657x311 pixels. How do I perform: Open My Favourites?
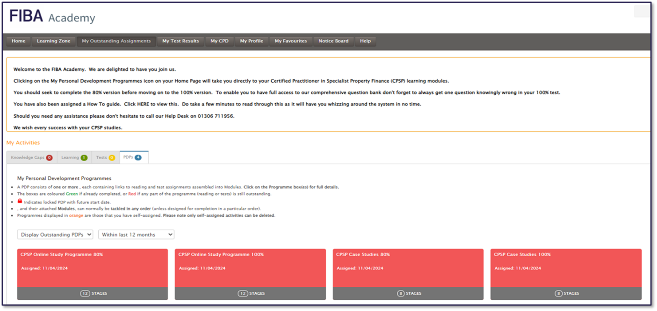pos(291,41)
